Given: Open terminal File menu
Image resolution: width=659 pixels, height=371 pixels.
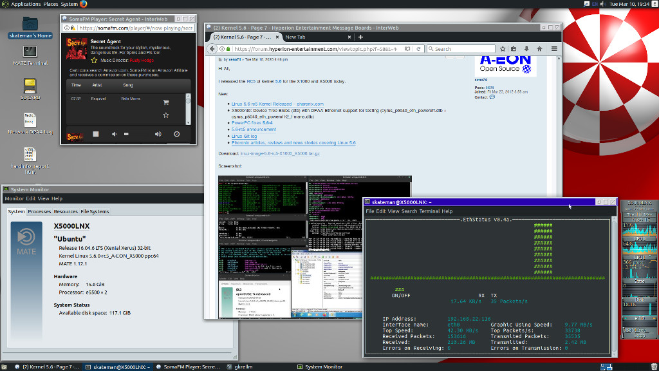Looking at the screenshot, I should (370, 211).
